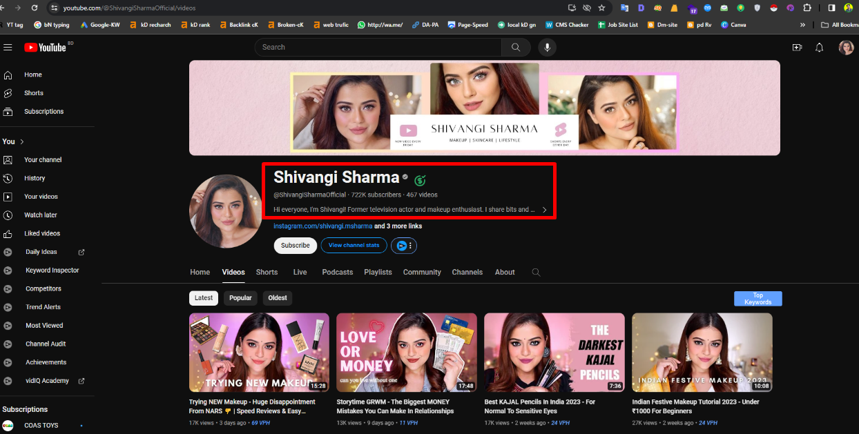Click the YouTube logo
859x434 pixels.
46,47
